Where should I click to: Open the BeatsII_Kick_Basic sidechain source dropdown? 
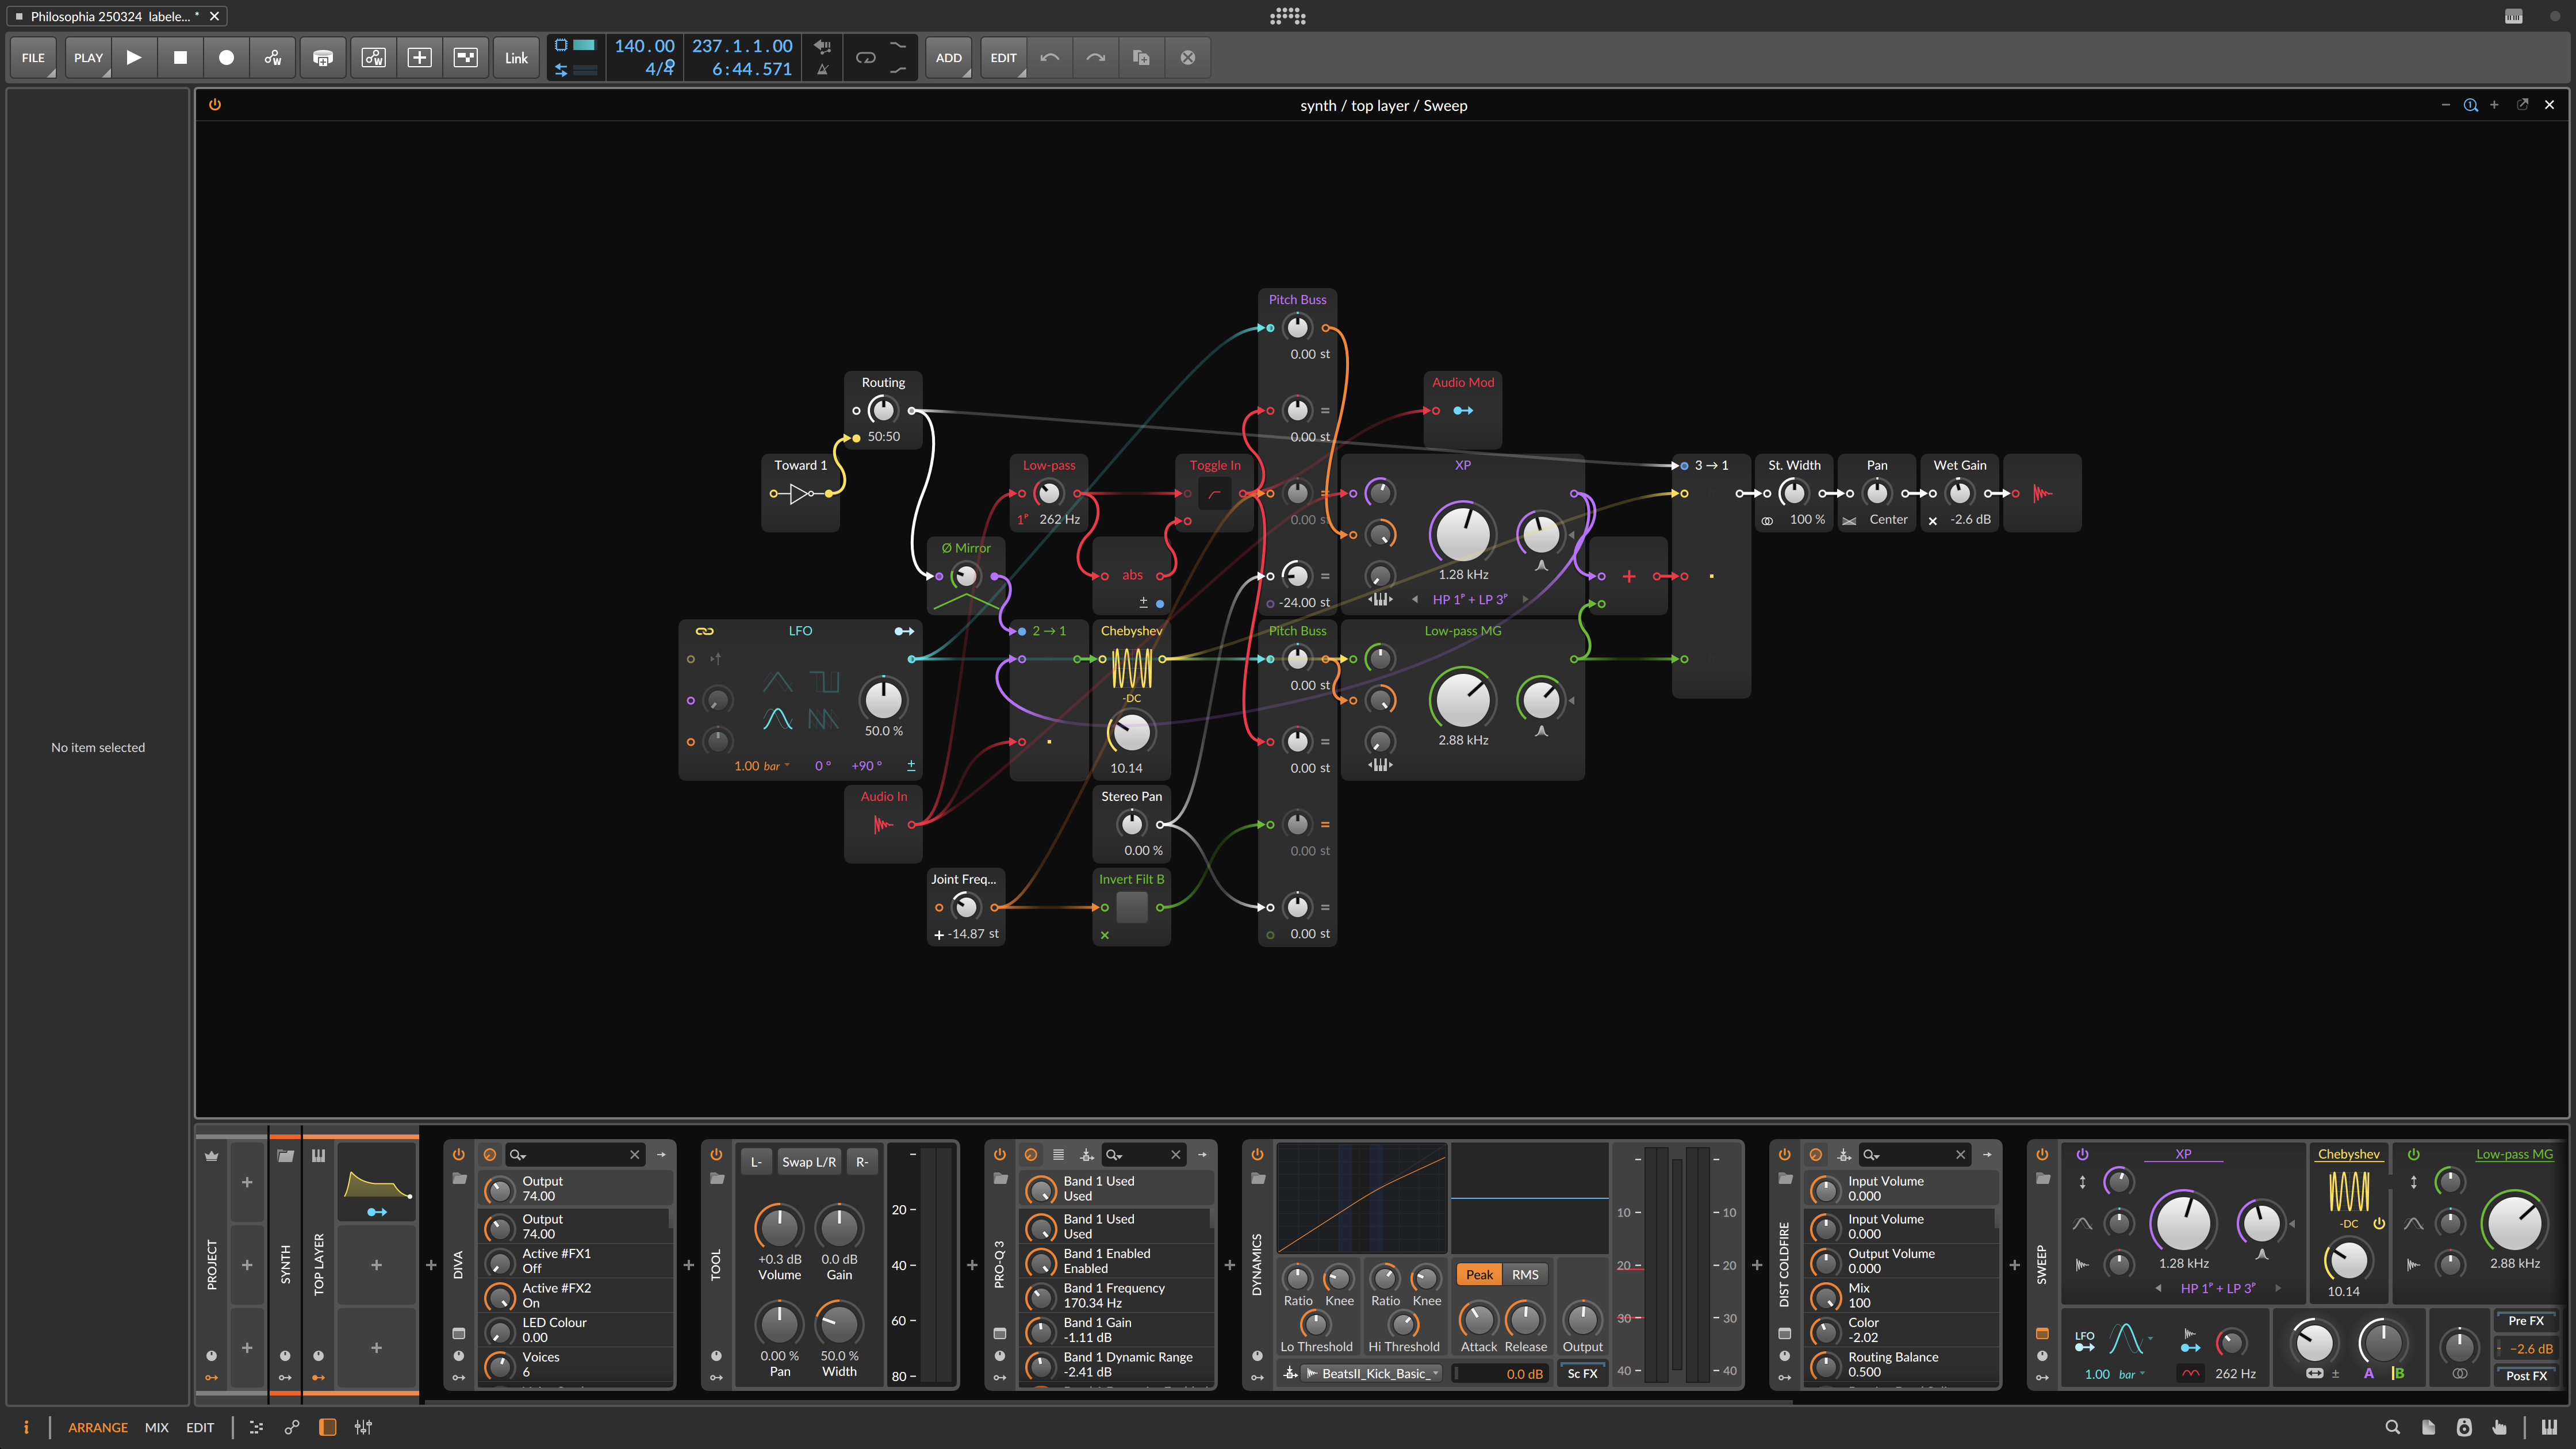pyautogui.click(x=1373, y=1374)
